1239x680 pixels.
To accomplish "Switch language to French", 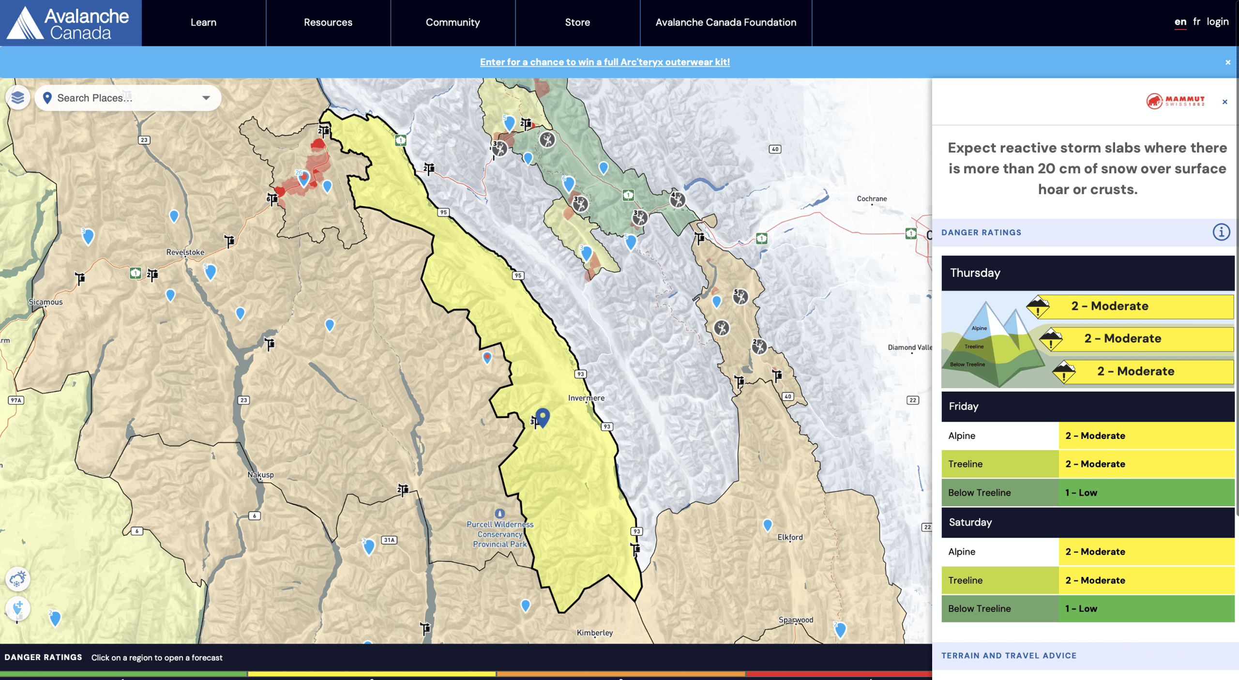I will pos(1196,22).
